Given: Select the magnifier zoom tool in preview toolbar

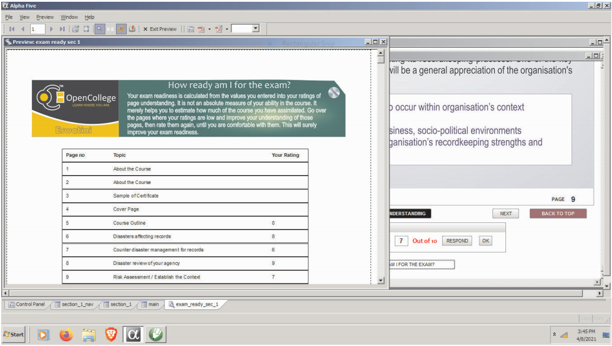Looking at the screenshot, I should click(x=99, y=28).
